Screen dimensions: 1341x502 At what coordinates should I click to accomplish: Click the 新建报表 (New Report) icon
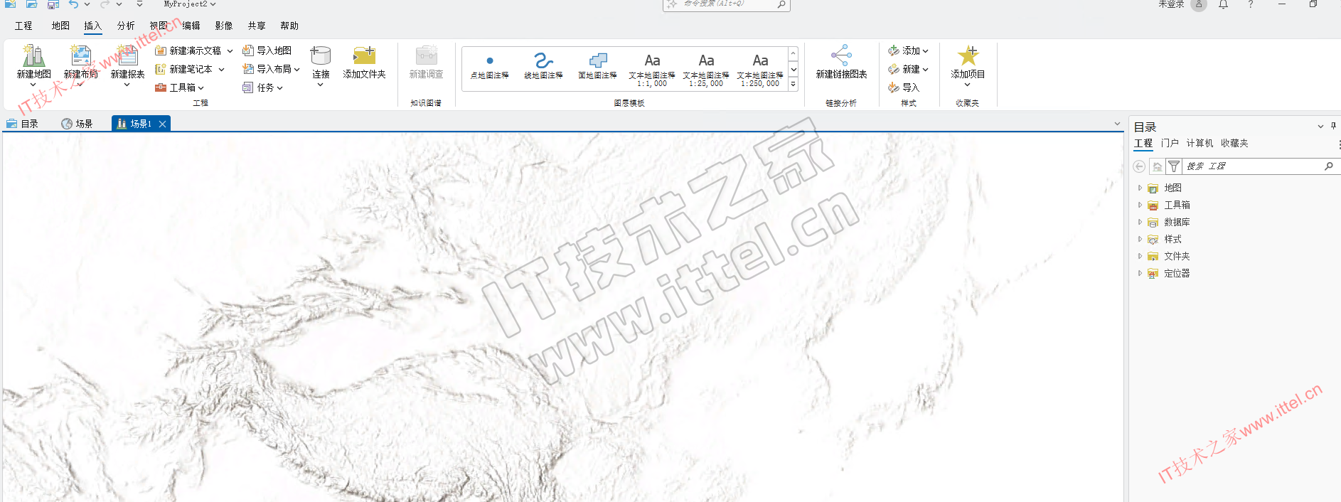127,56
